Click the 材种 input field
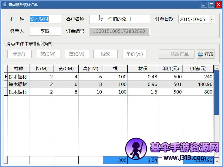The width and height of the screenshot is (223, 167). pyautogui.click(x=45, y=19)
